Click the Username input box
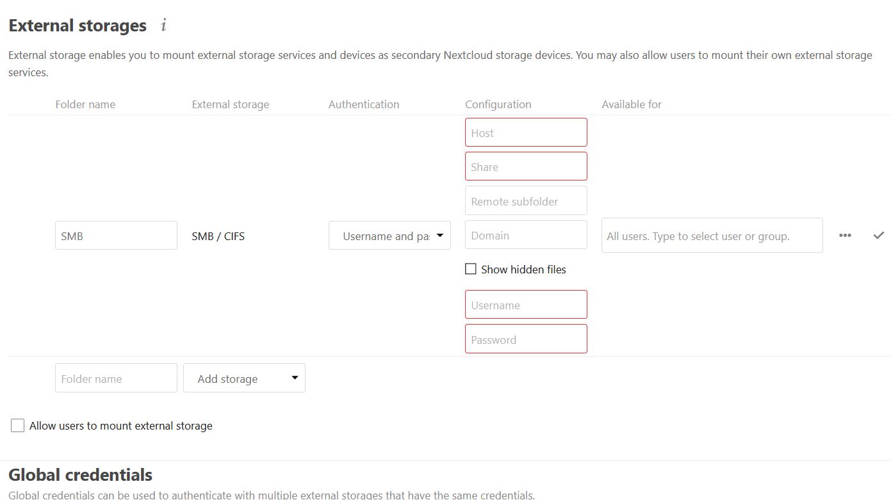 click(x=526, y=305)
